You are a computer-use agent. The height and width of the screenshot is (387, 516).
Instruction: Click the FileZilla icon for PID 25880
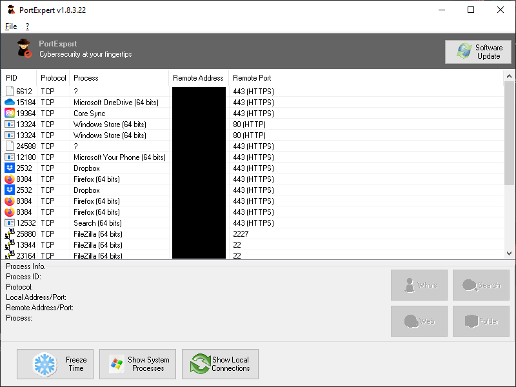(x=10, y=233)
